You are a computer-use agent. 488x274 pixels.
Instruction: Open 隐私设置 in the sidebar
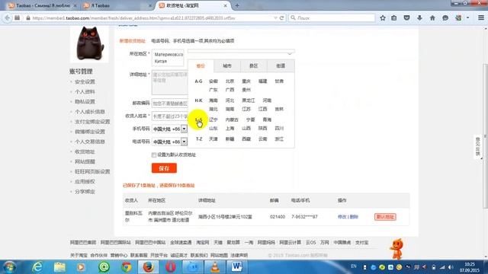(85, 101)
